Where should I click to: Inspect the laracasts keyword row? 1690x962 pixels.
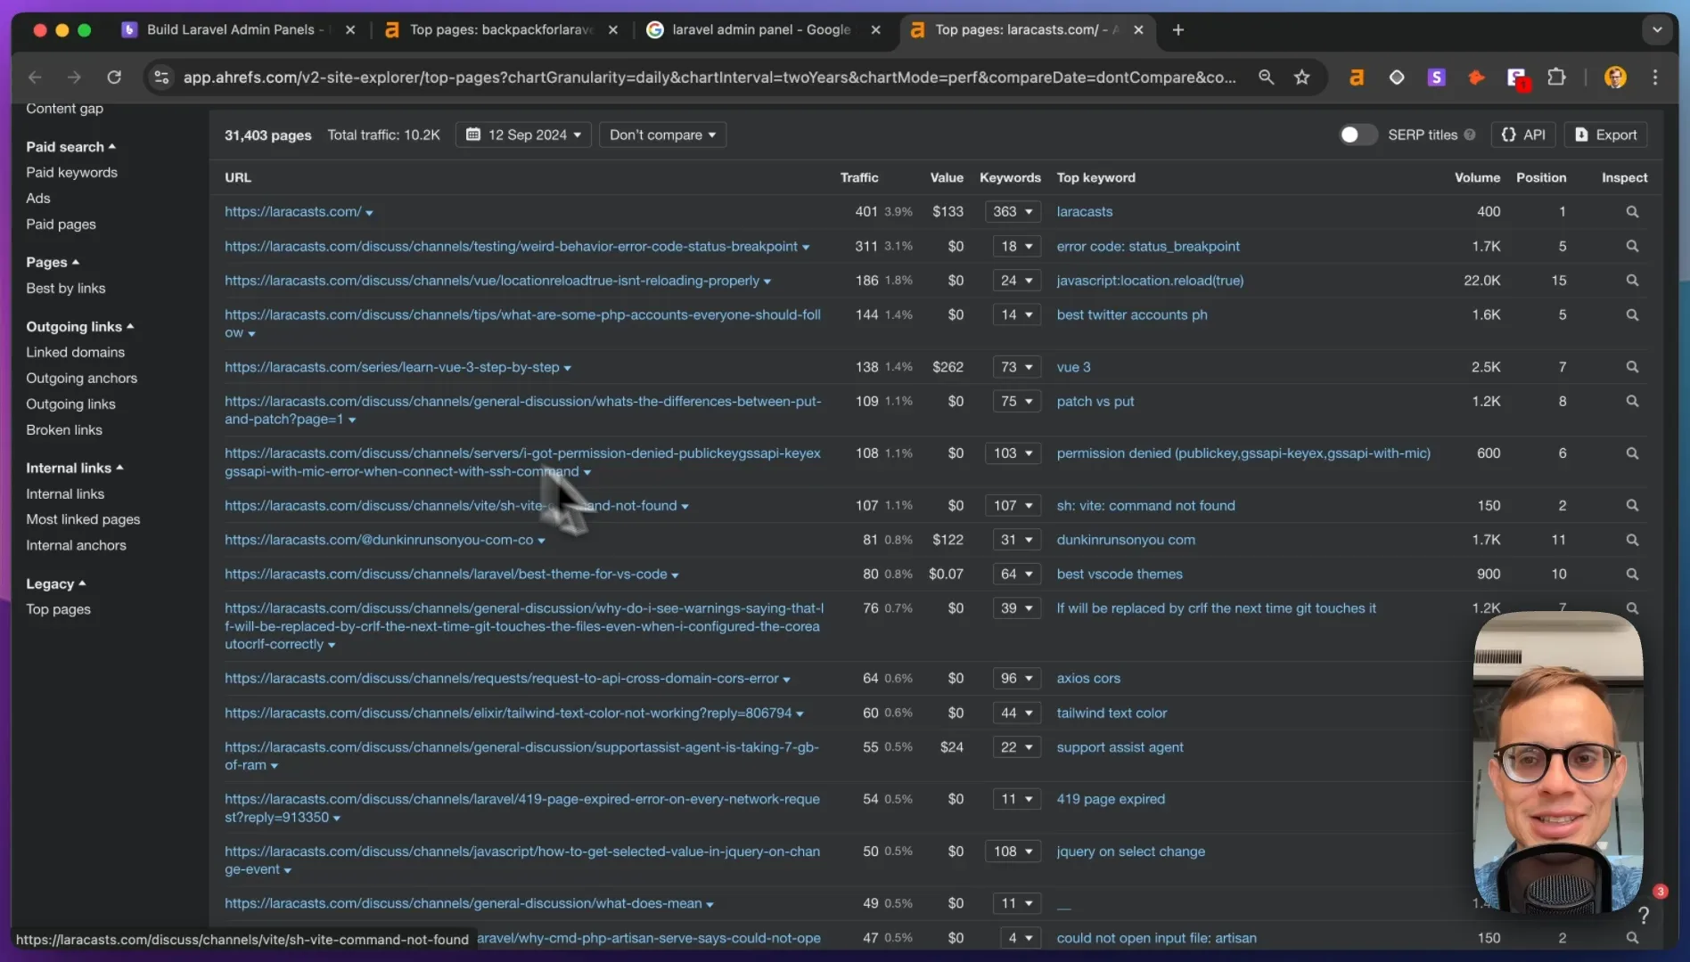click(1631, 212)
